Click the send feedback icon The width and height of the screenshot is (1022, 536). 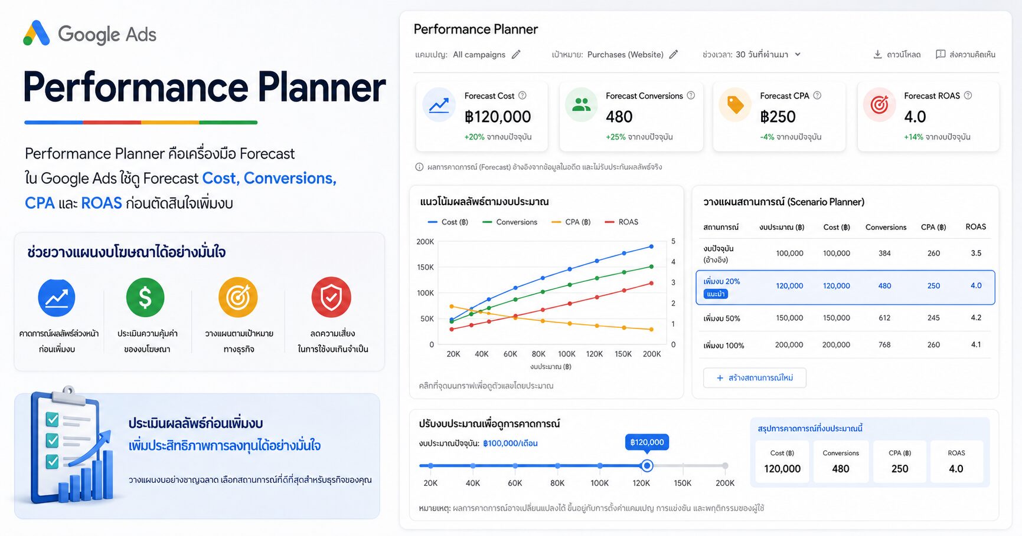point(941,54)
